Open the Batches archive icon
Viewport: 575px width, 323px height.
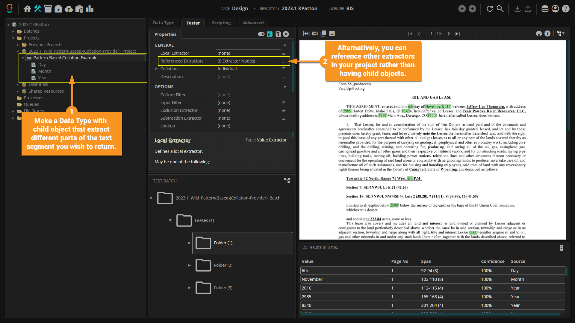click(48, 9)
